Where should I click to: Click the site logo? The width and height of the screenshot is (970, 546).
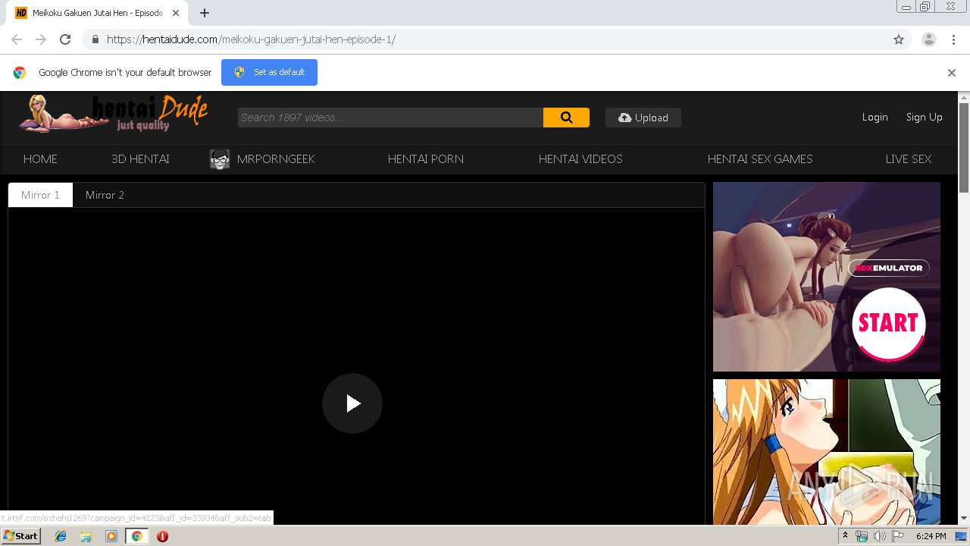tap(114, 115)
